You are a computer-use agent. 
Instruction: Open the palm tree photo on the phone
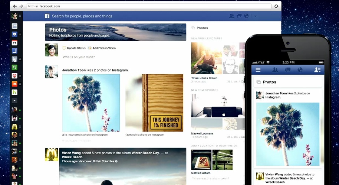tap(287, 134)
